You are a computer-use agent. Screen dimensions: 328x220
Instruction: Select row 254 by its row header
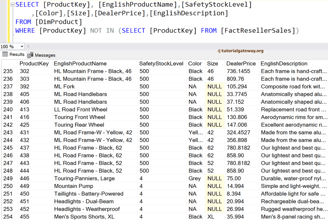[8, 217]
